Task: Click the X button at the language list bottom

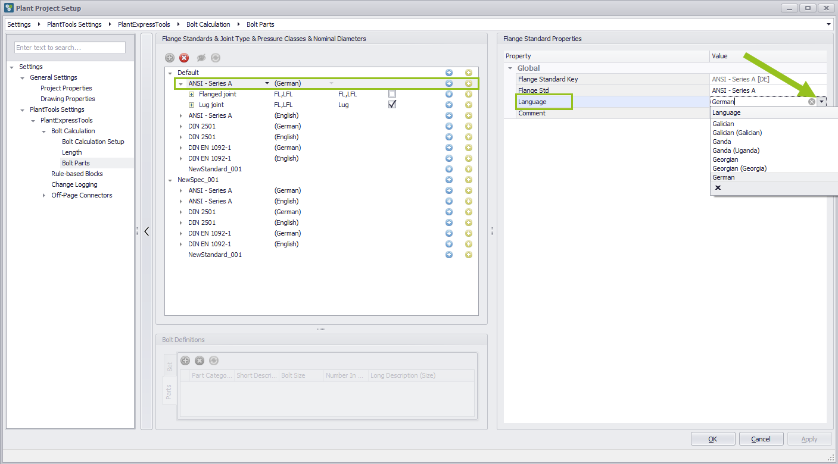Action: [718, 187]
